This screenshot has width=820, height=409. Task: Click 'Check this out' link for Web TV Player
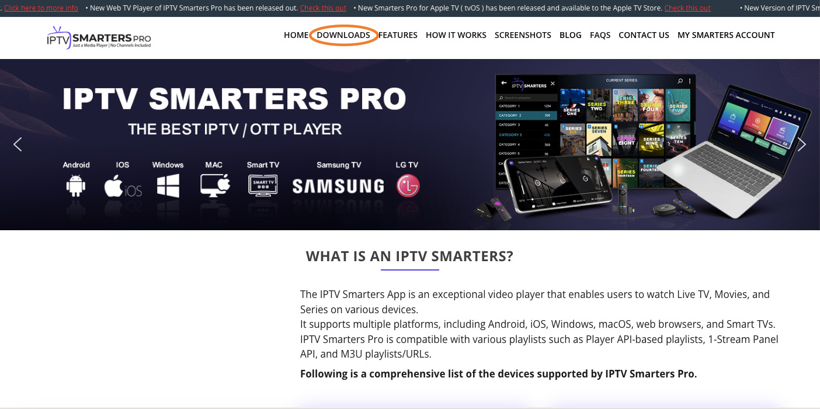[323, 8]
